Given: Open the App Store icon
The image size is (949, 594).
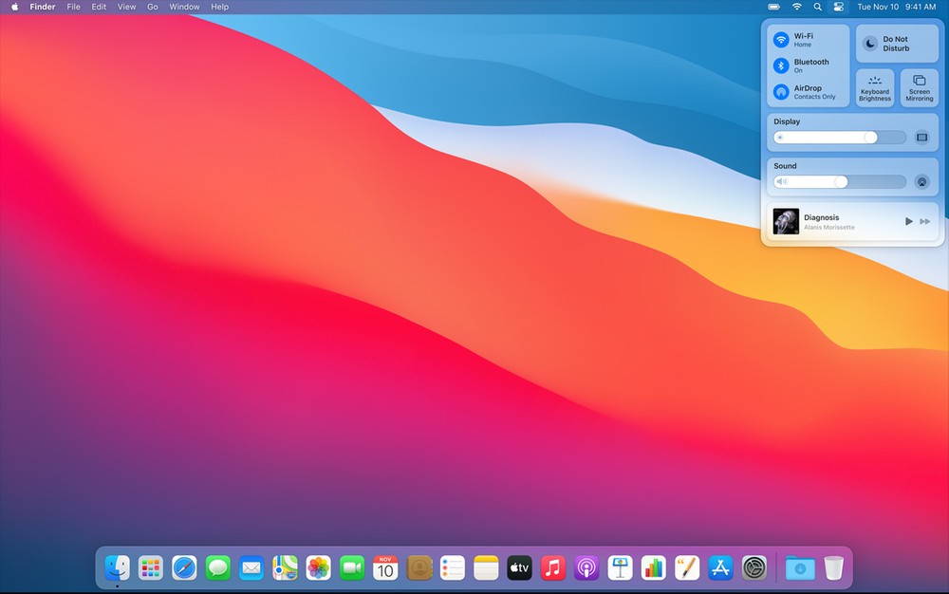Looking at the screenshot, I should [x=720, y=568].
